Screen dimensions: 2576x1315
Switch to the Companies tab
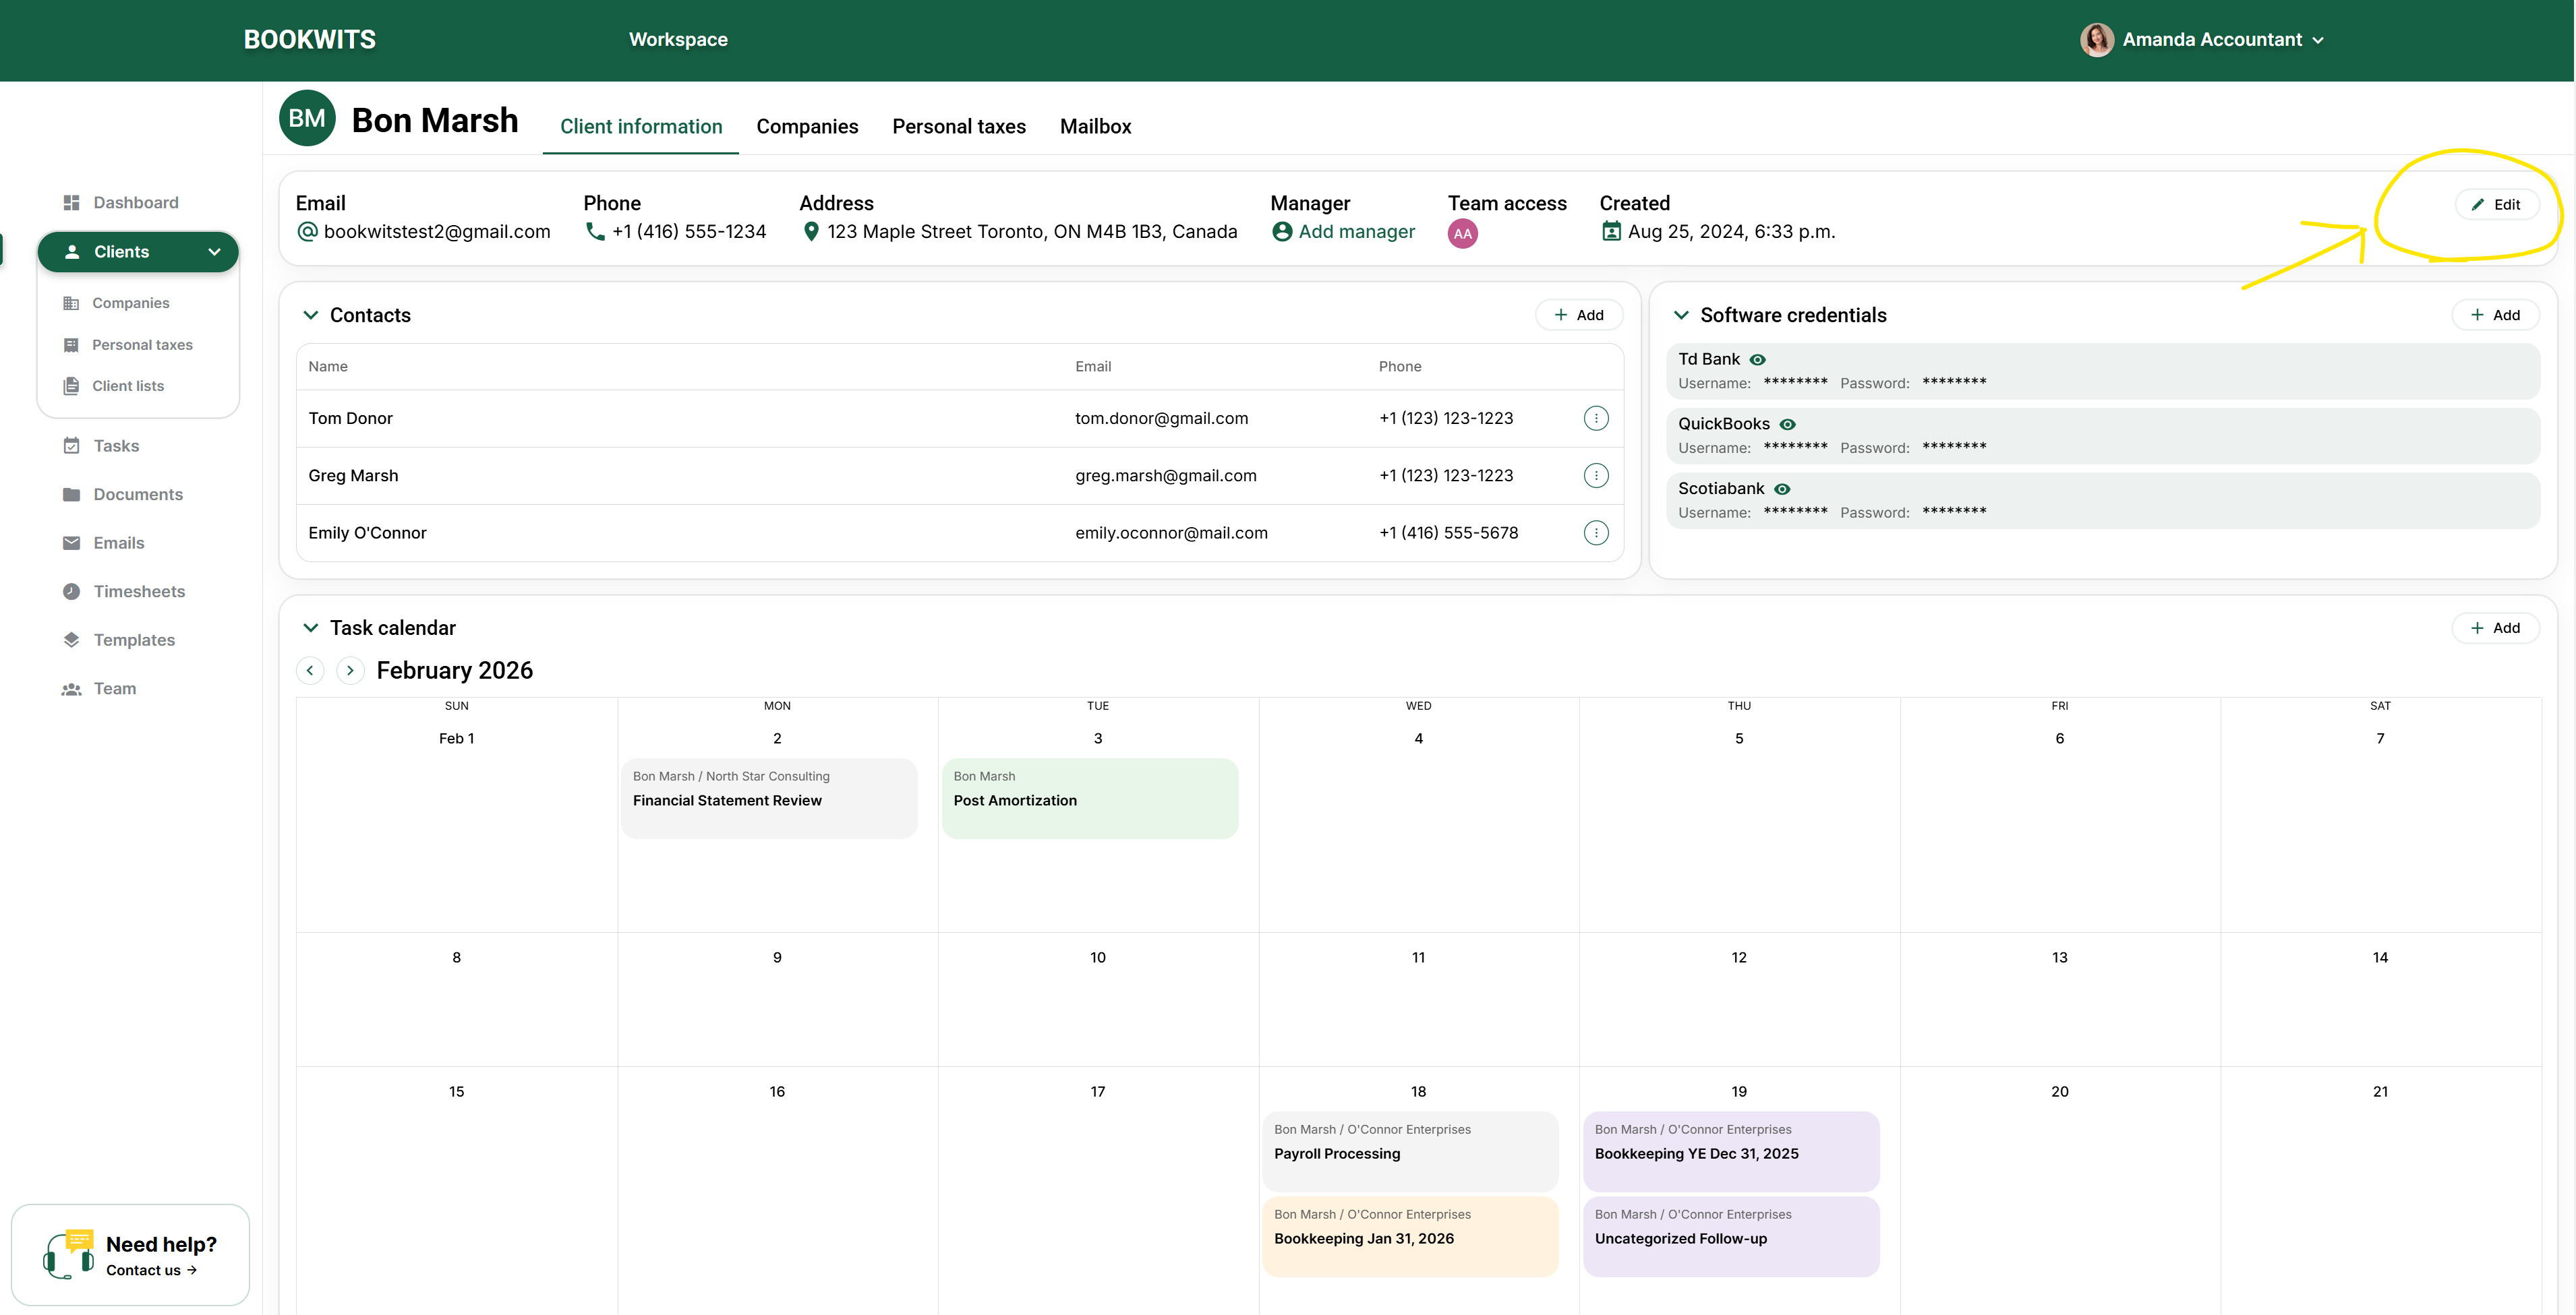[807, 127]
